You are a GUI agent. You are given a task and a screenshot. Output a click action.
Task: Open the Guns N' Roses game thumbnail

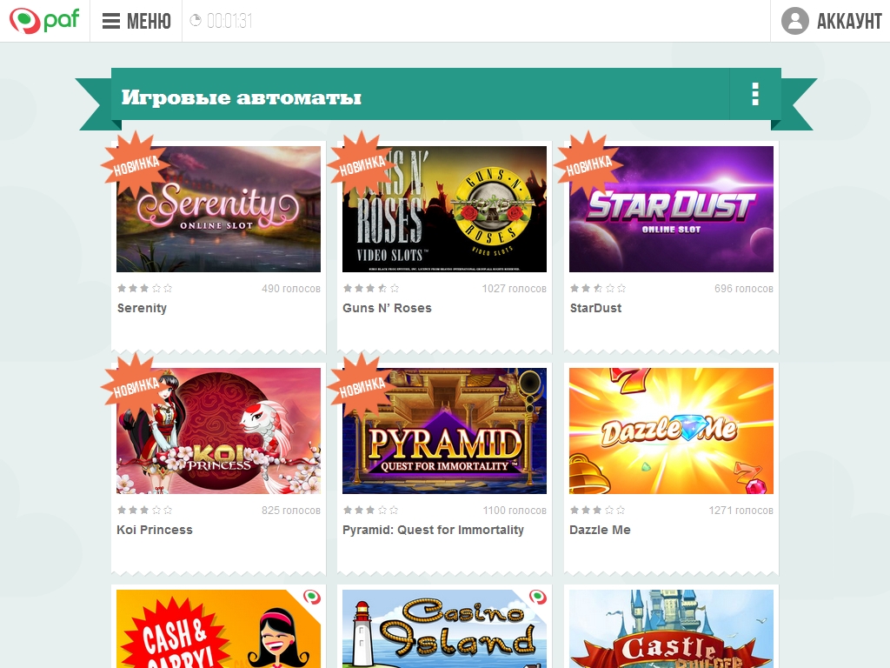[444, 209]
